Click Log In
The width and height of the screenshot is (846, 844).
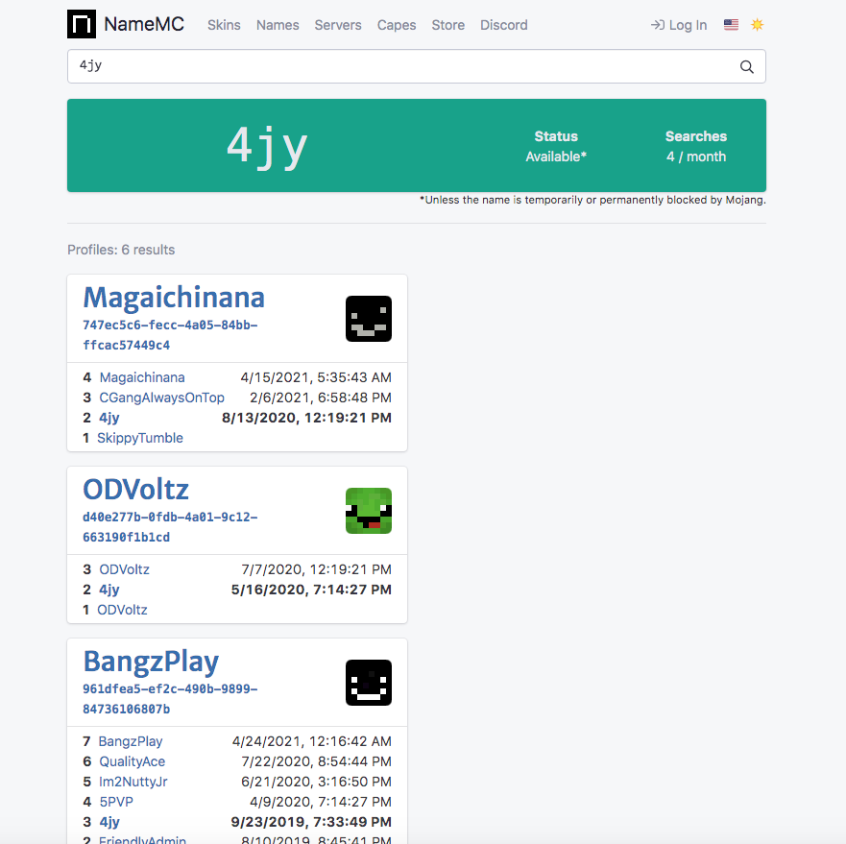click(679, 25)
